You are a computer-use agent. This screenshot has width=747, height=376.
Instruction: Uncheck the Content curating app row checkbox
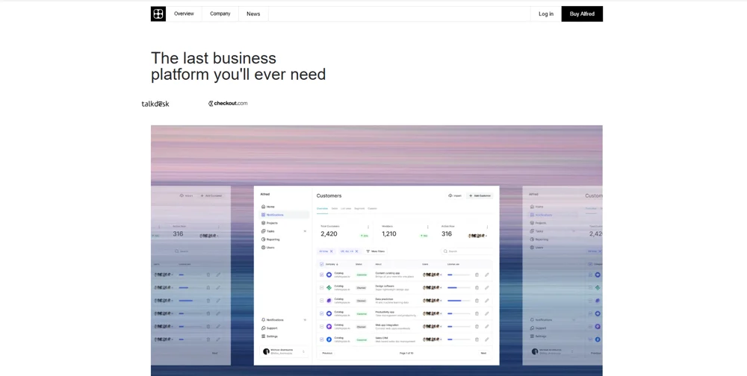pyautogui.click(x=321, y=275)
